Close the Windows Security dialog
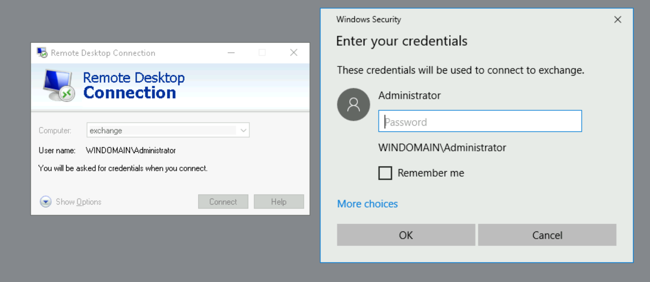This screenshot has width=650, height=282. pos(618,19)
